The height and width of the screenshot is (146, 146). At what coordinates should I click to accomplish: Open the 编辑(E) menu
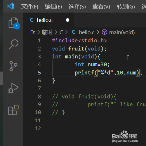click(x=53, y=6)
